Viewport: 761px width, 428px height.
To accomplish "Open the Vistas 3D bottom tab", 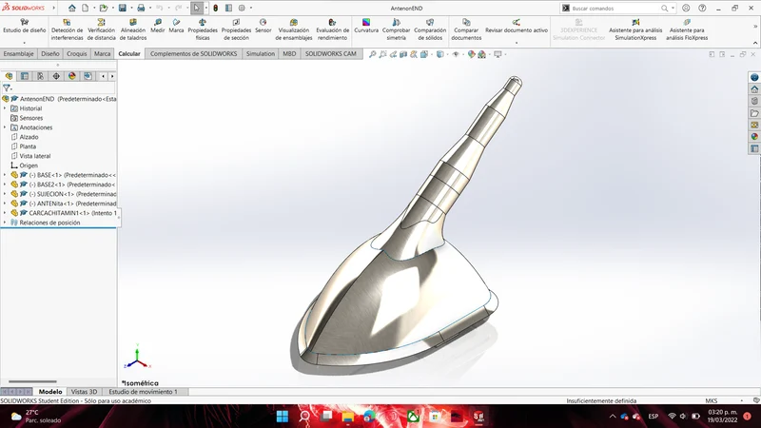I will (x=84, y=391).
